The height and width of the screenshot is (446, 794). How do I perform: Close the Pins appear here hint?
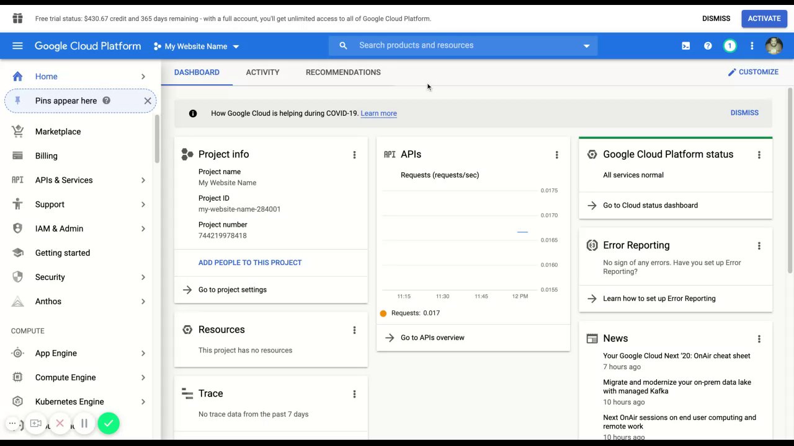click(148, 100)
